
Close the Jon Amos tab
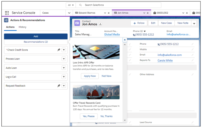(148, 13)
